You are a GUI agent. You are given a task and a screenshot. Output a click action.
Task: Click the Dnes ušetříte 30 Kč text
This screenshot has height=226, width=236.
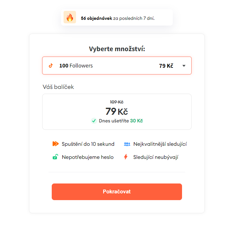coord(121,121)
